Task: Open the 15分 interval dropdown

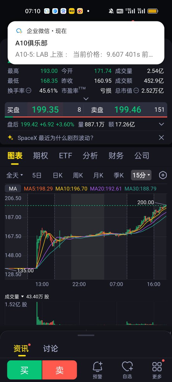Action: click(141, 175)
